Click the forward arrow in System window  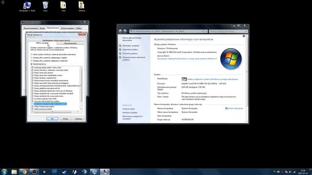[125, 31]
